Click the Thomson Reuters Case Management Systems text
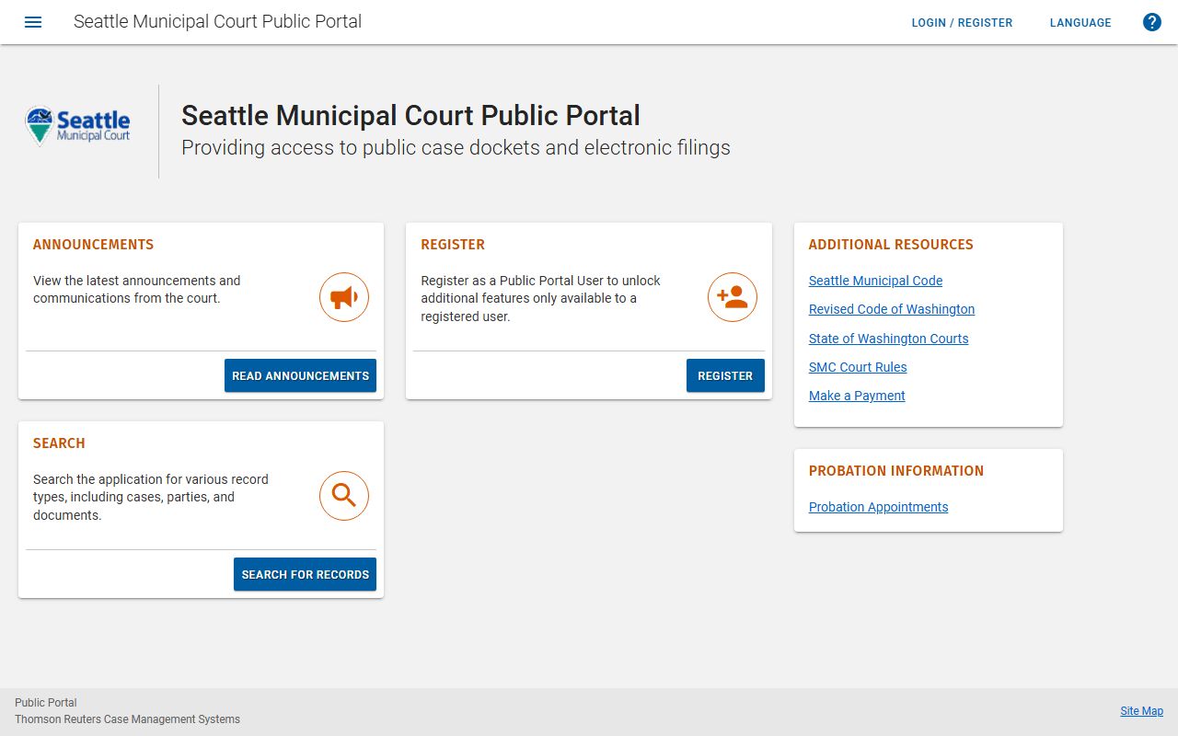This screenshot has height=736, width=1178. [x=127, y=719]
